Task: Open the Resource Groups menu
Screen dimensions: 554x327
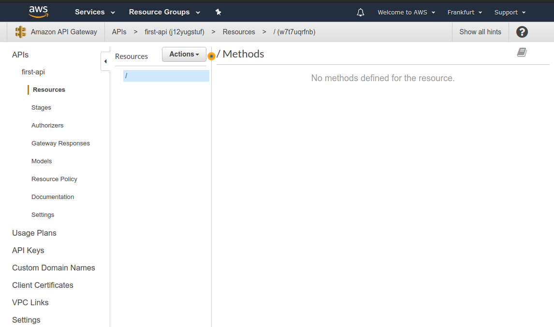Action: point(164,12)
